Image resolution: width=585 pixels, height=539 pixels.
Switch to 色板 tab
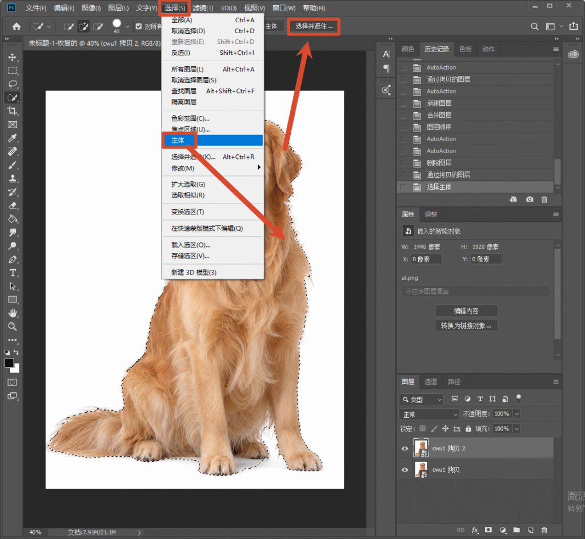pyautogui.click(x=465, y=49)
